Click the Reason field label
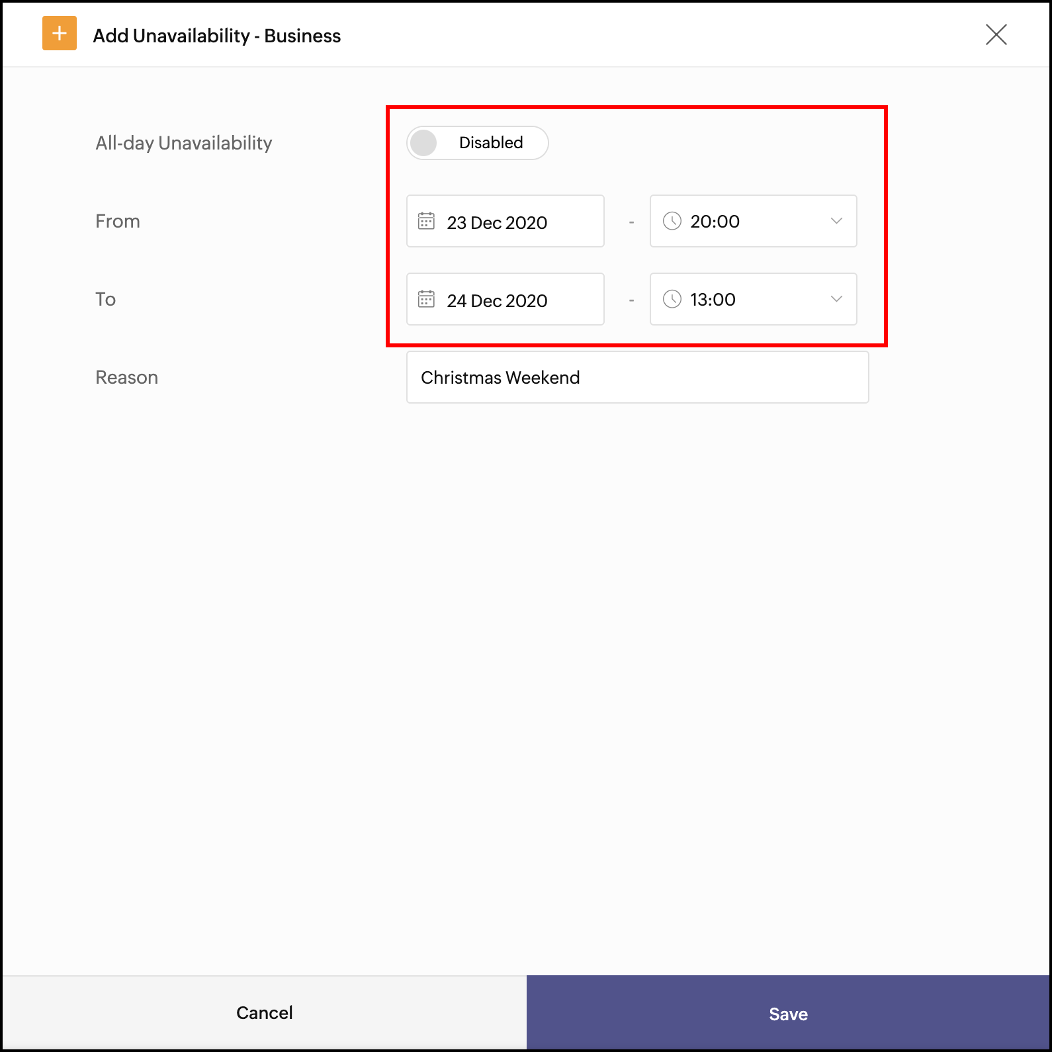Screen dimensions: 1052x1052 point(127,377)
